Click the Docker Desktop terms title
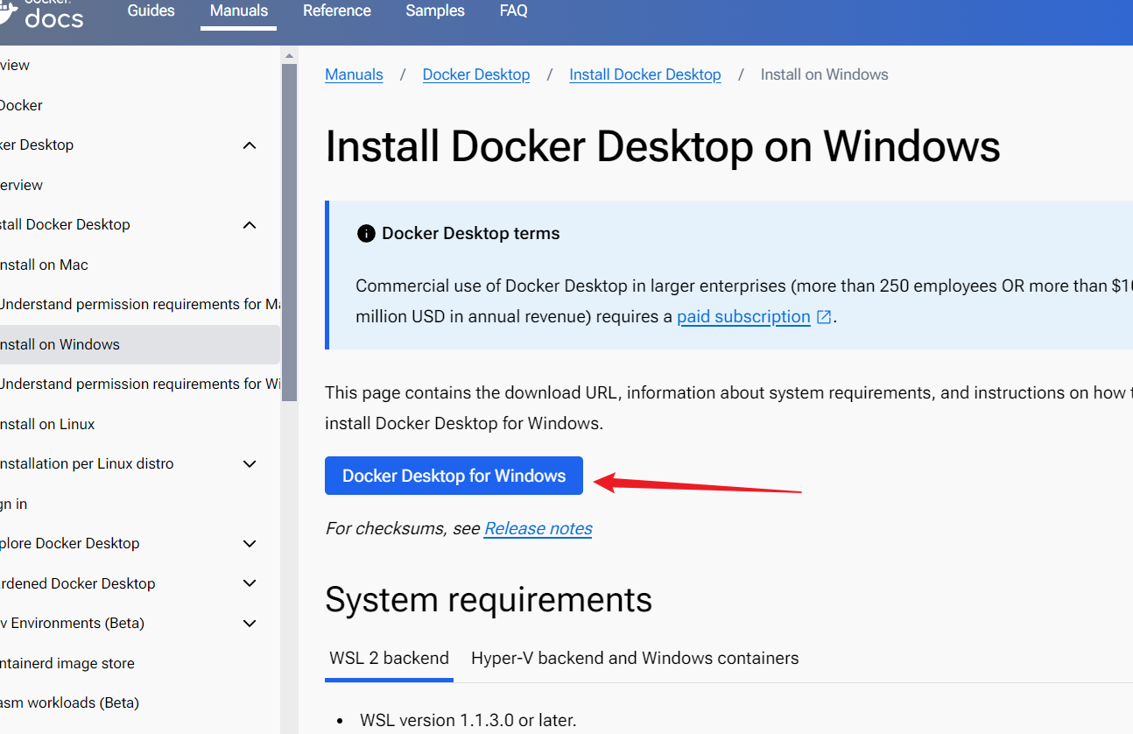Screen dimensions: 1133x734 [471, 234]
